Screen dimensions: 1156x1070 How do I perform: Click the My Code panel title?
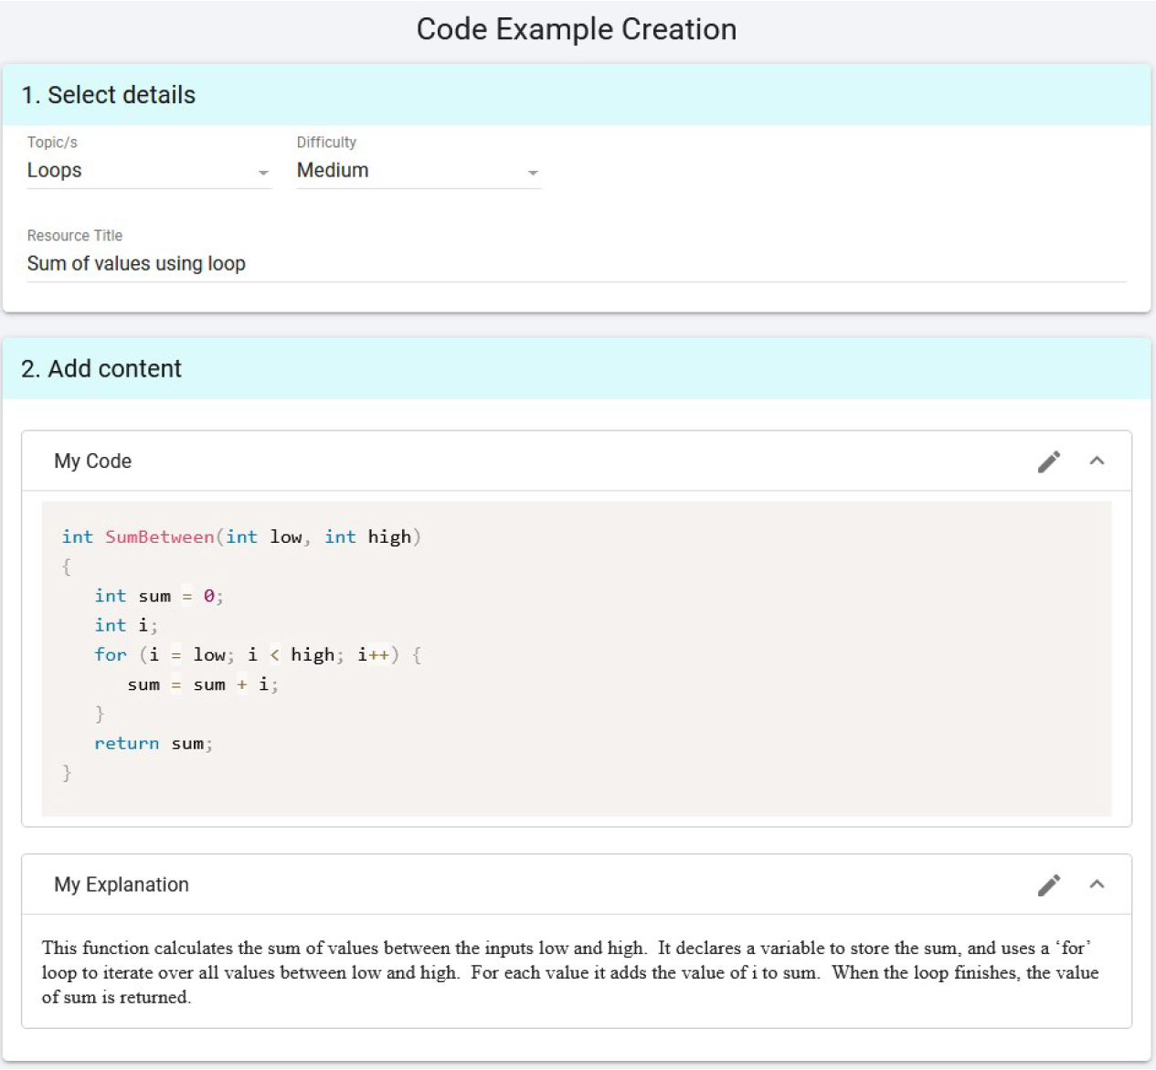(92, 461)
